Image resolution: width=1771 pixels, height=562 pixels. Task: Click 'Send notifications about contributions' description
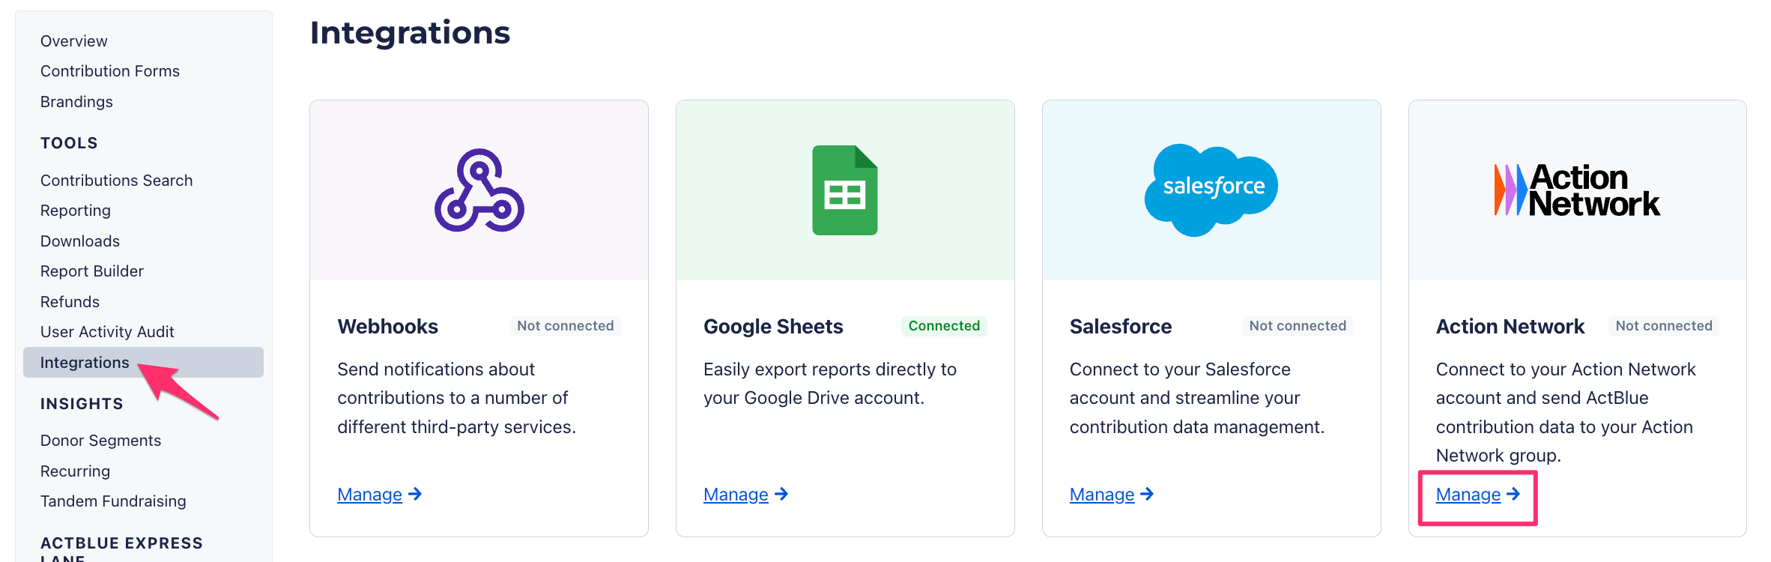456,398
